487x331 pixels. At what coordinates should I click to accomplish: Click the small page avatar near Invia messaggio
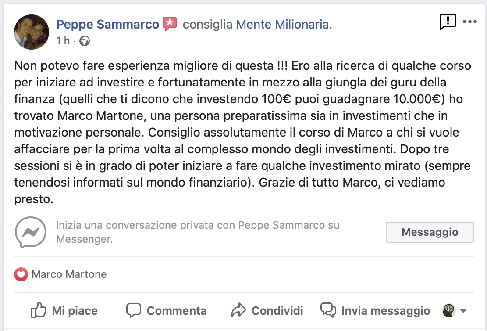tap(448, 310)
